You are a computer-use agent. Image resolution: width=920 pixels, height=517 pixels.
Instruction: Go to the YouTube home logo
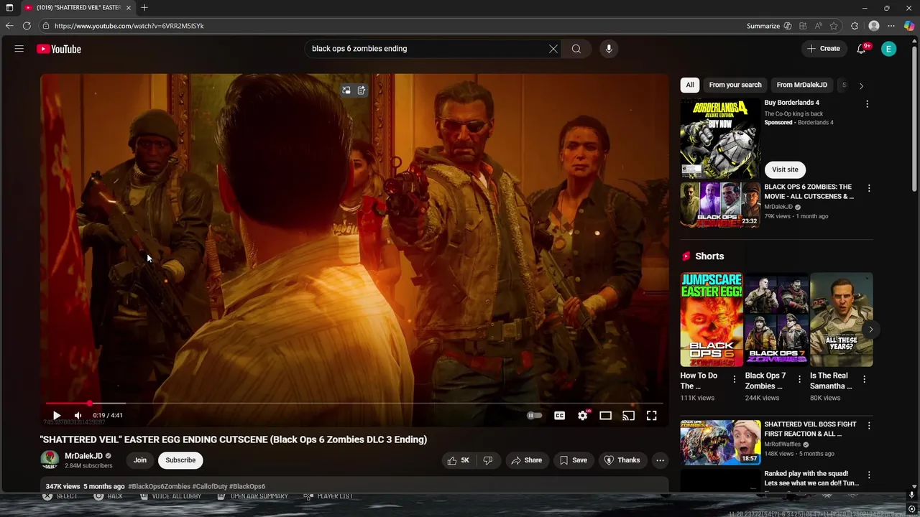59,49
